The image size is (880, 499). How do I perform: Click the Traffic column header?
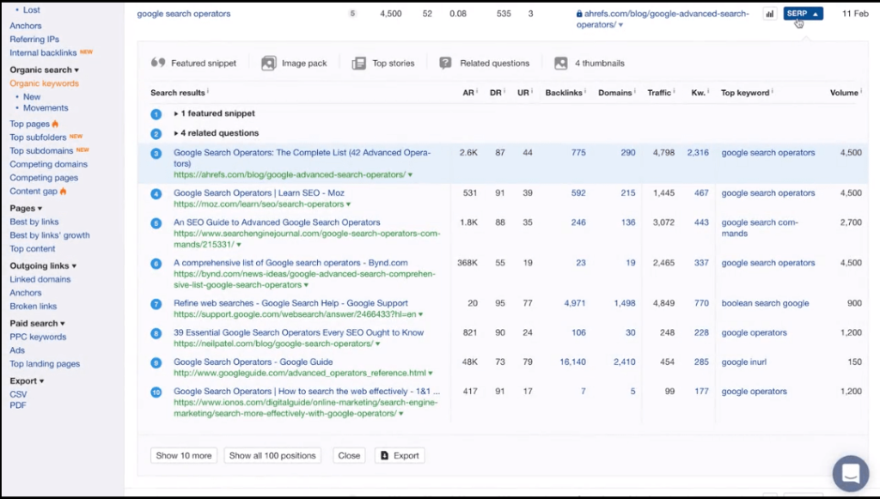[659, 93]
